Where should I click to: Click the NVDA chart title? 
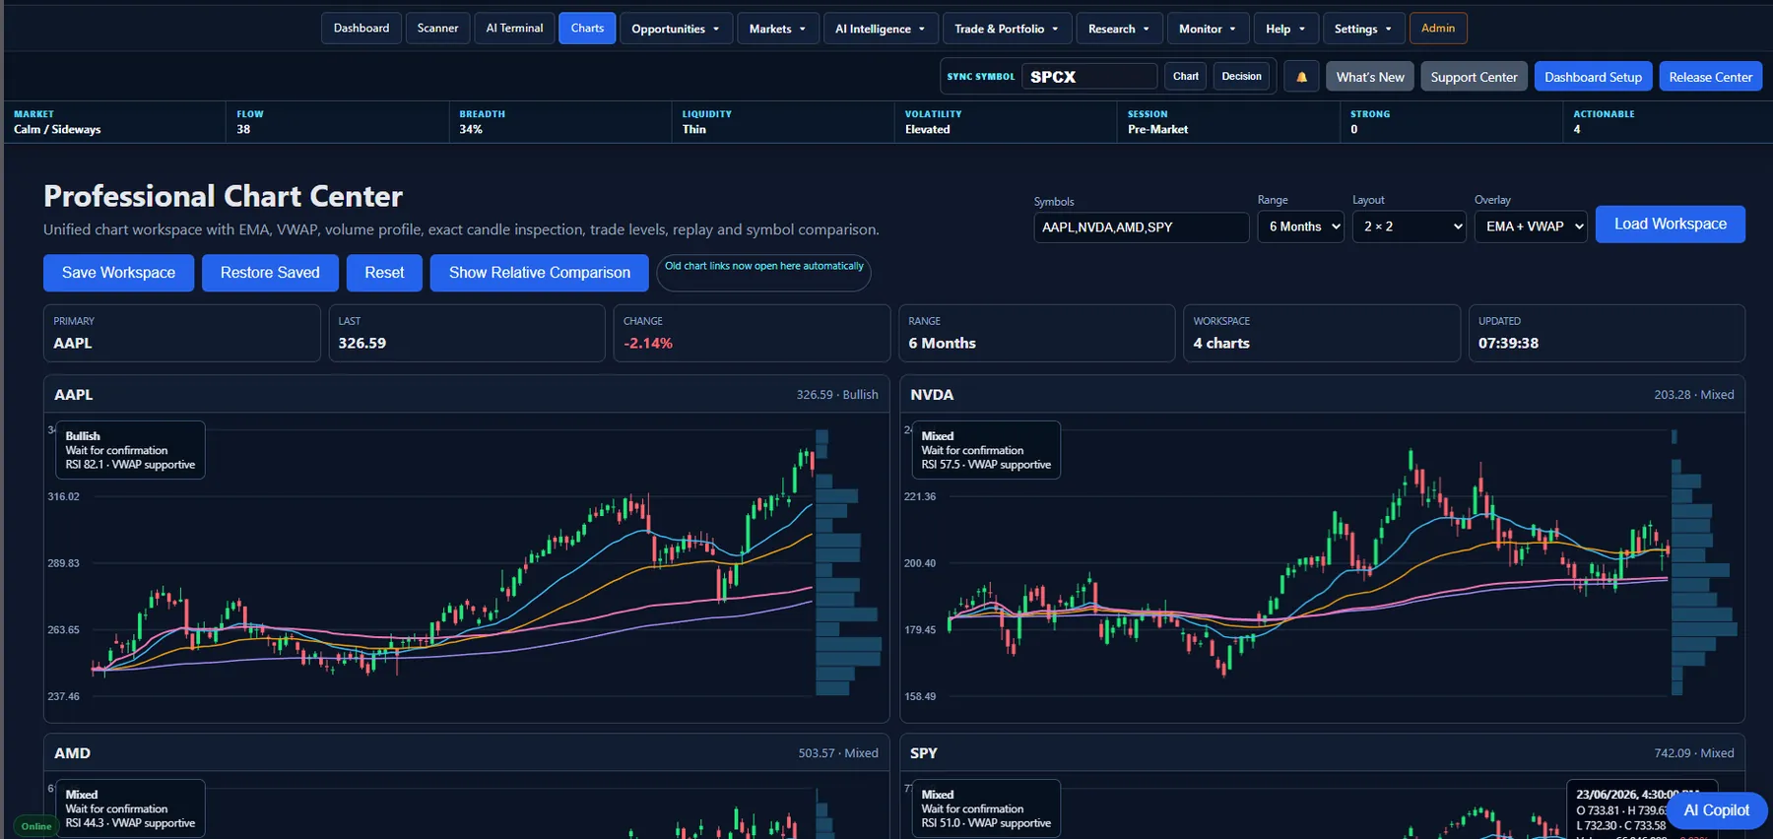(x=932, y=395)
